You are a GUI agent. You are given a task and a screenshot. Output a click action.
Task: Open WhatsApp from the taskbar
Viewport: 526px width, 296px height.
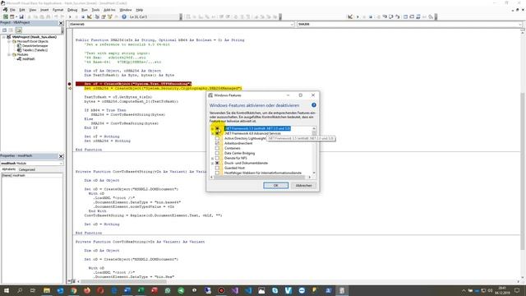tap(168, 290)
